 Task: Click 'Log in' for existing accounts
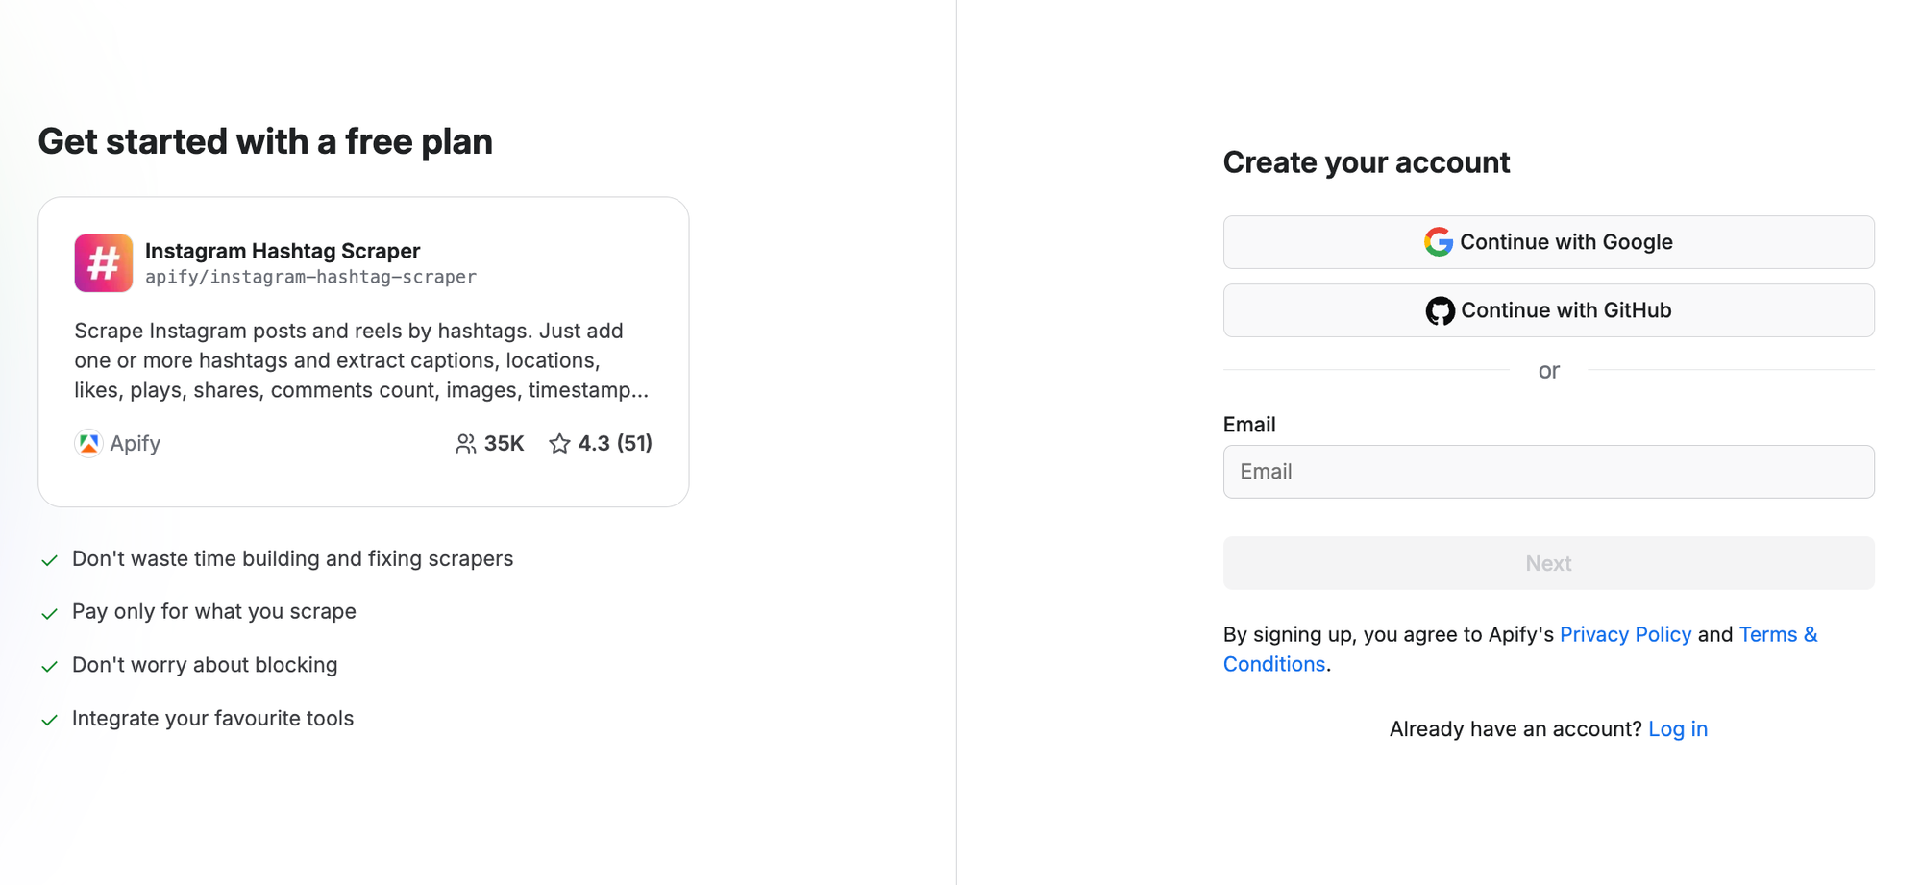point(1678,728)
